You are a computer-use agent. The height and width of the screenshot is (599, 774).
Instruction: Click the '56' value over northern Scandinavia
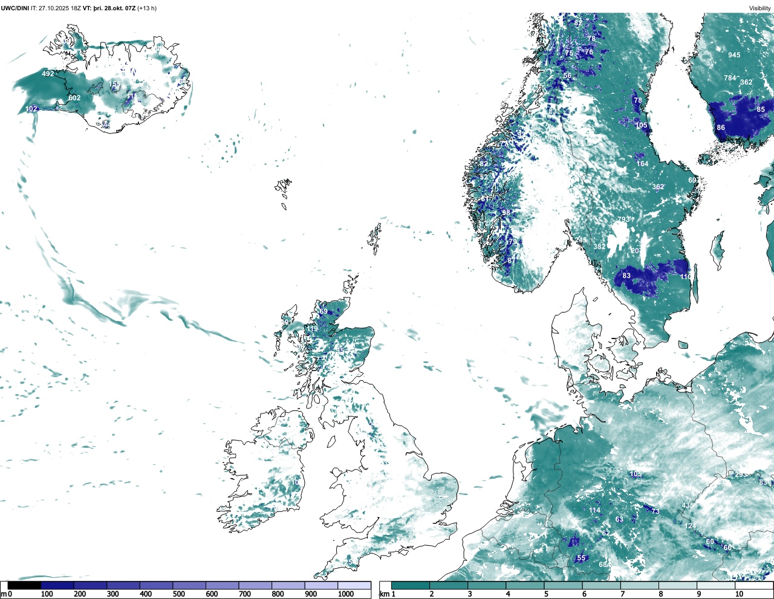tap(567, 76)
